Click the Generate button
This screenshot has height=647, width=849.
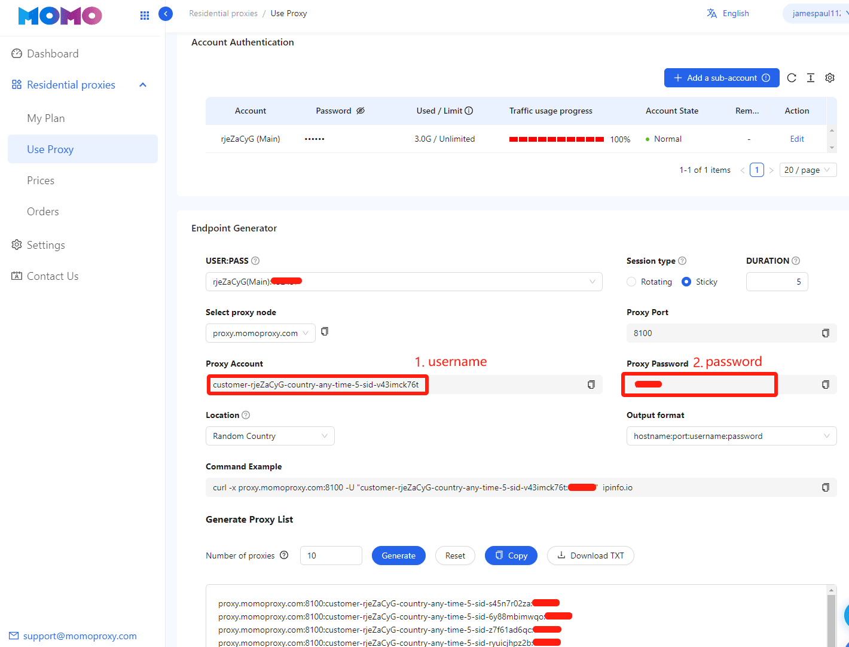click(x=399, y=556)
